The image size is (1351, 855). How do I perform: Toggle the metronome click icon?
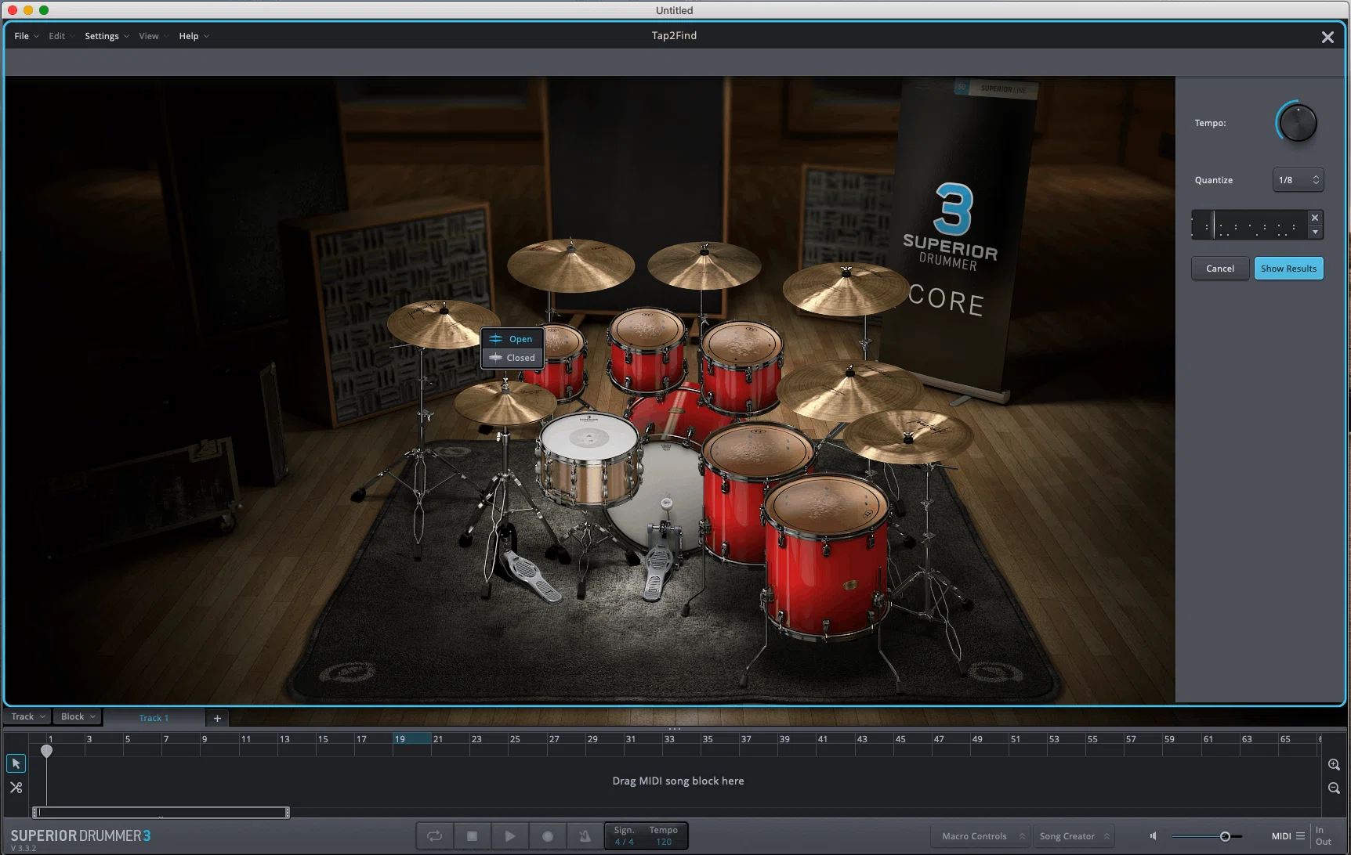[x=585, y=835]
